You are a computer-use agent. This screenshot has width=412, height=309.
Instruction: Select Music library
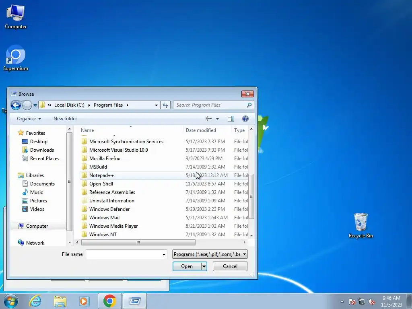(36, 192)
